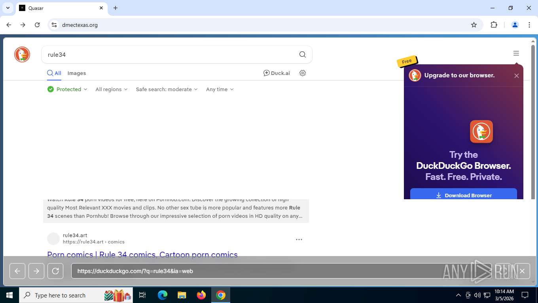Show hidden system tray icons

458,295
